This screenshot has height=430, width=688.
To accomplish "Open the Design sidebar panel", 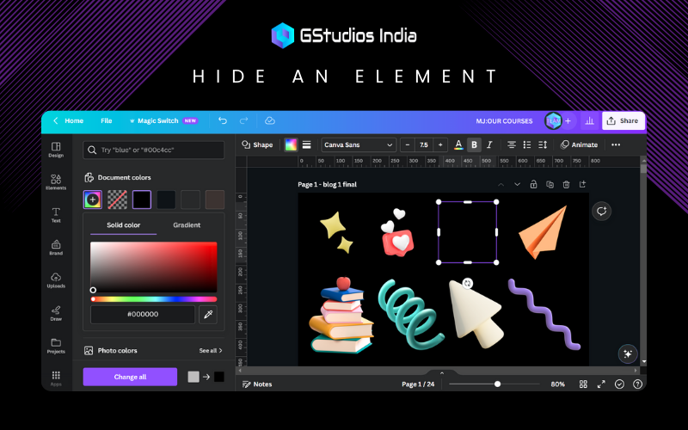I will coord(56,150).
